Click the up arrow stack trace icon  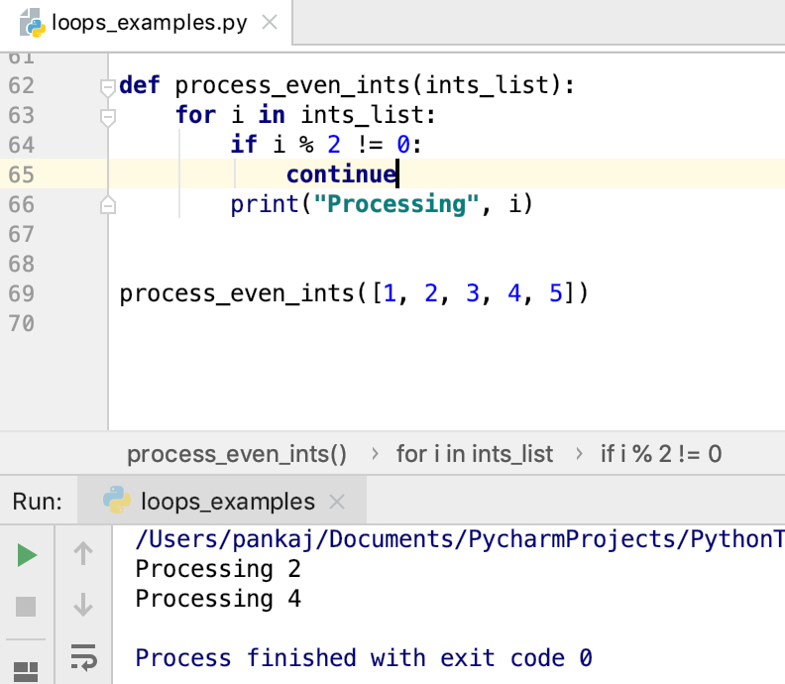point(83,554)
